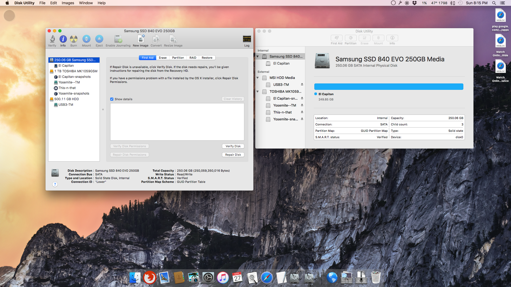Open the Window menu
Screen dimensions: 511x287
pyautogui.click(x=86, y=3)
